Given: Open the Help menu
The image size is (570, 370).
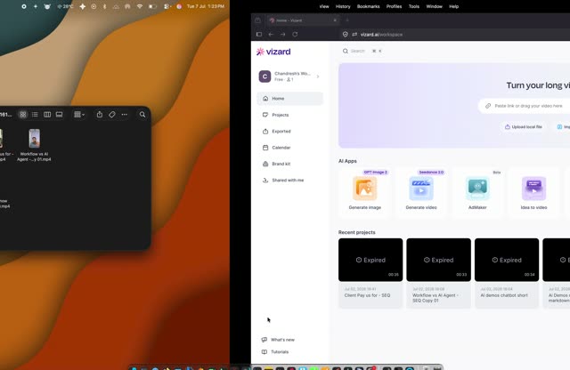Looking at the screenshot, I should (x=453, y=6).
